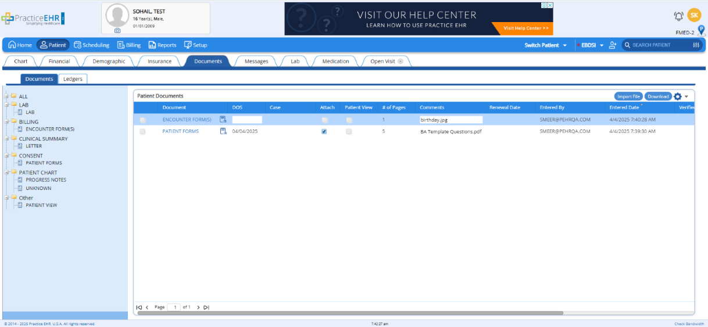This screenshot has width=708, height=327.
Task: Open the EBDSI practice dropdown
Action: pyautogui.click(x=592, y=45)
